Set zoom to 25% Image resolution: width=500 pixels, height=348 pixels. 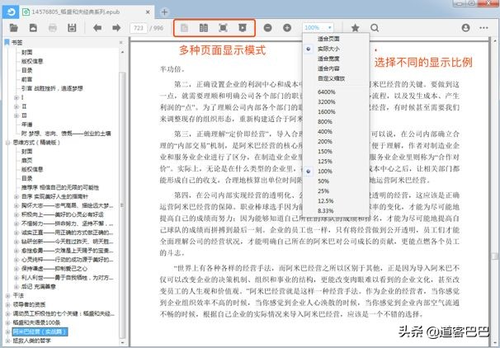[x=323, y=190]
